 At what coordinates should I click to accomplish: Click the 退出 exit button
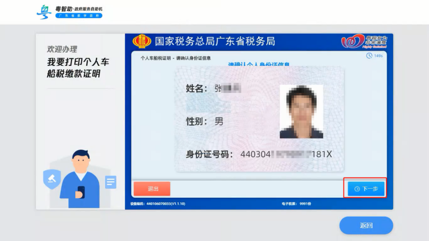[152, 188]
